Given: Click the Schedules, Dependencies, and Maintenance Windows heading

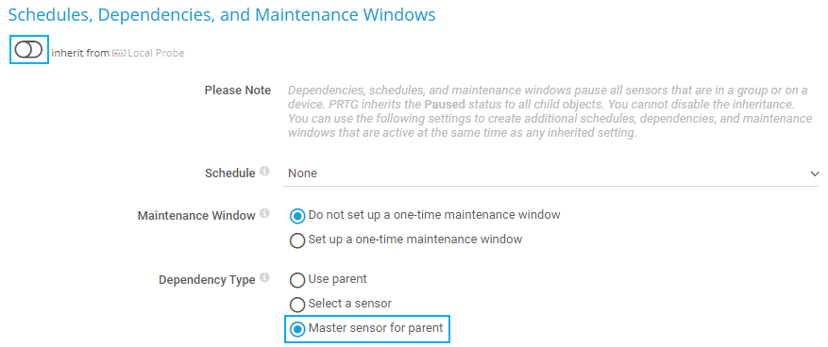Looking at the screenshot, I should point(222,15).
